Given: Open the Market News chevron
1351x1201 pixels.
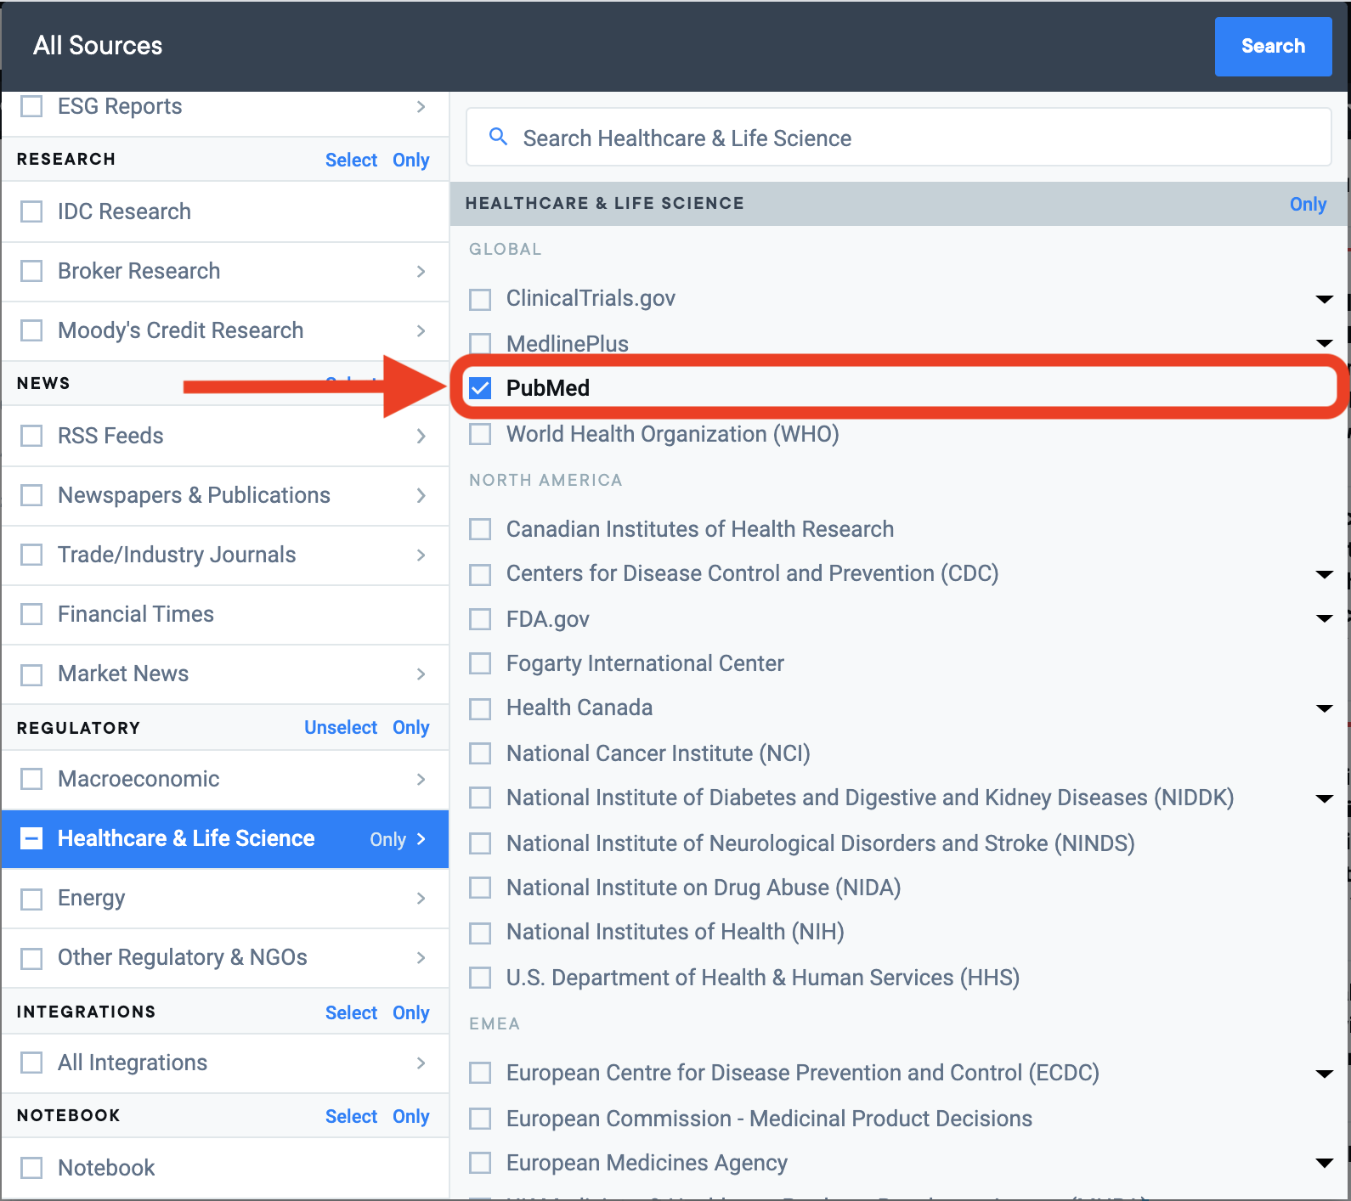Looking at the screenshot, I should [x=421, y=674].
